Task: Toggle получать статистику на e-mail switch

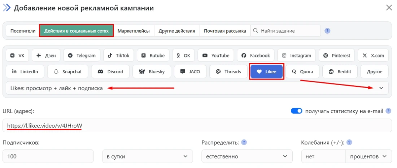Action: tap(296, 111)
